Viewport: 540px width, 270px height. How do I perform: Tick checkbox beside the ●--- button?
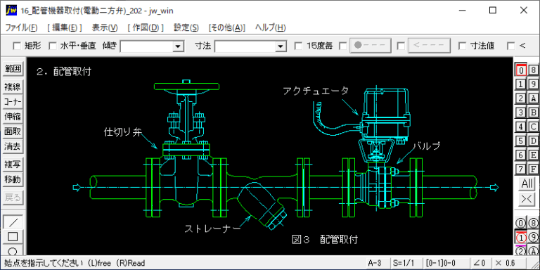(342, 46)
